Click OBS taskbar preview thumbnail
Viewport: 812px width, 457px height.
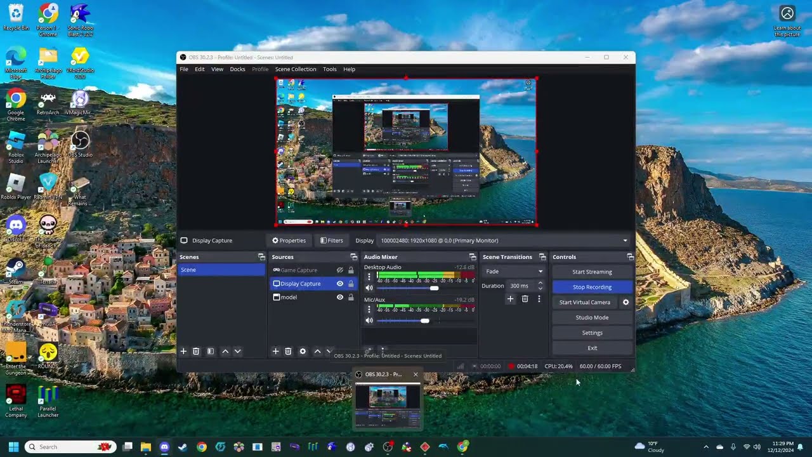(x=387, y=406)
